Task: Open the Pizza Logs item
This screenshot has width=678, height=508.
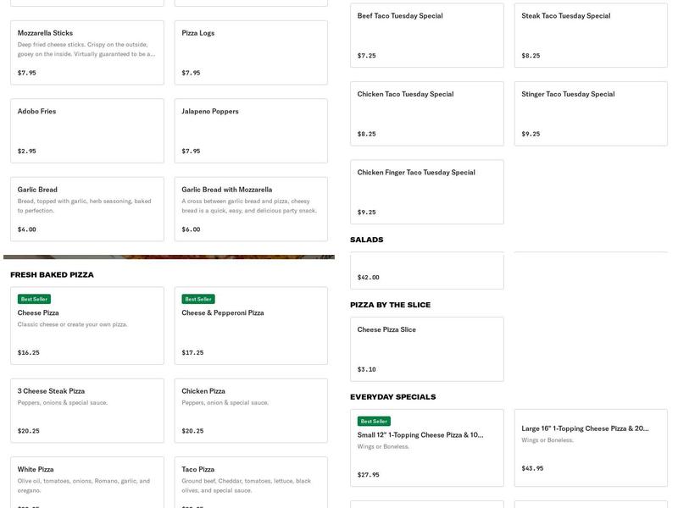Action: pyautogui.click(x=249, y=51)
